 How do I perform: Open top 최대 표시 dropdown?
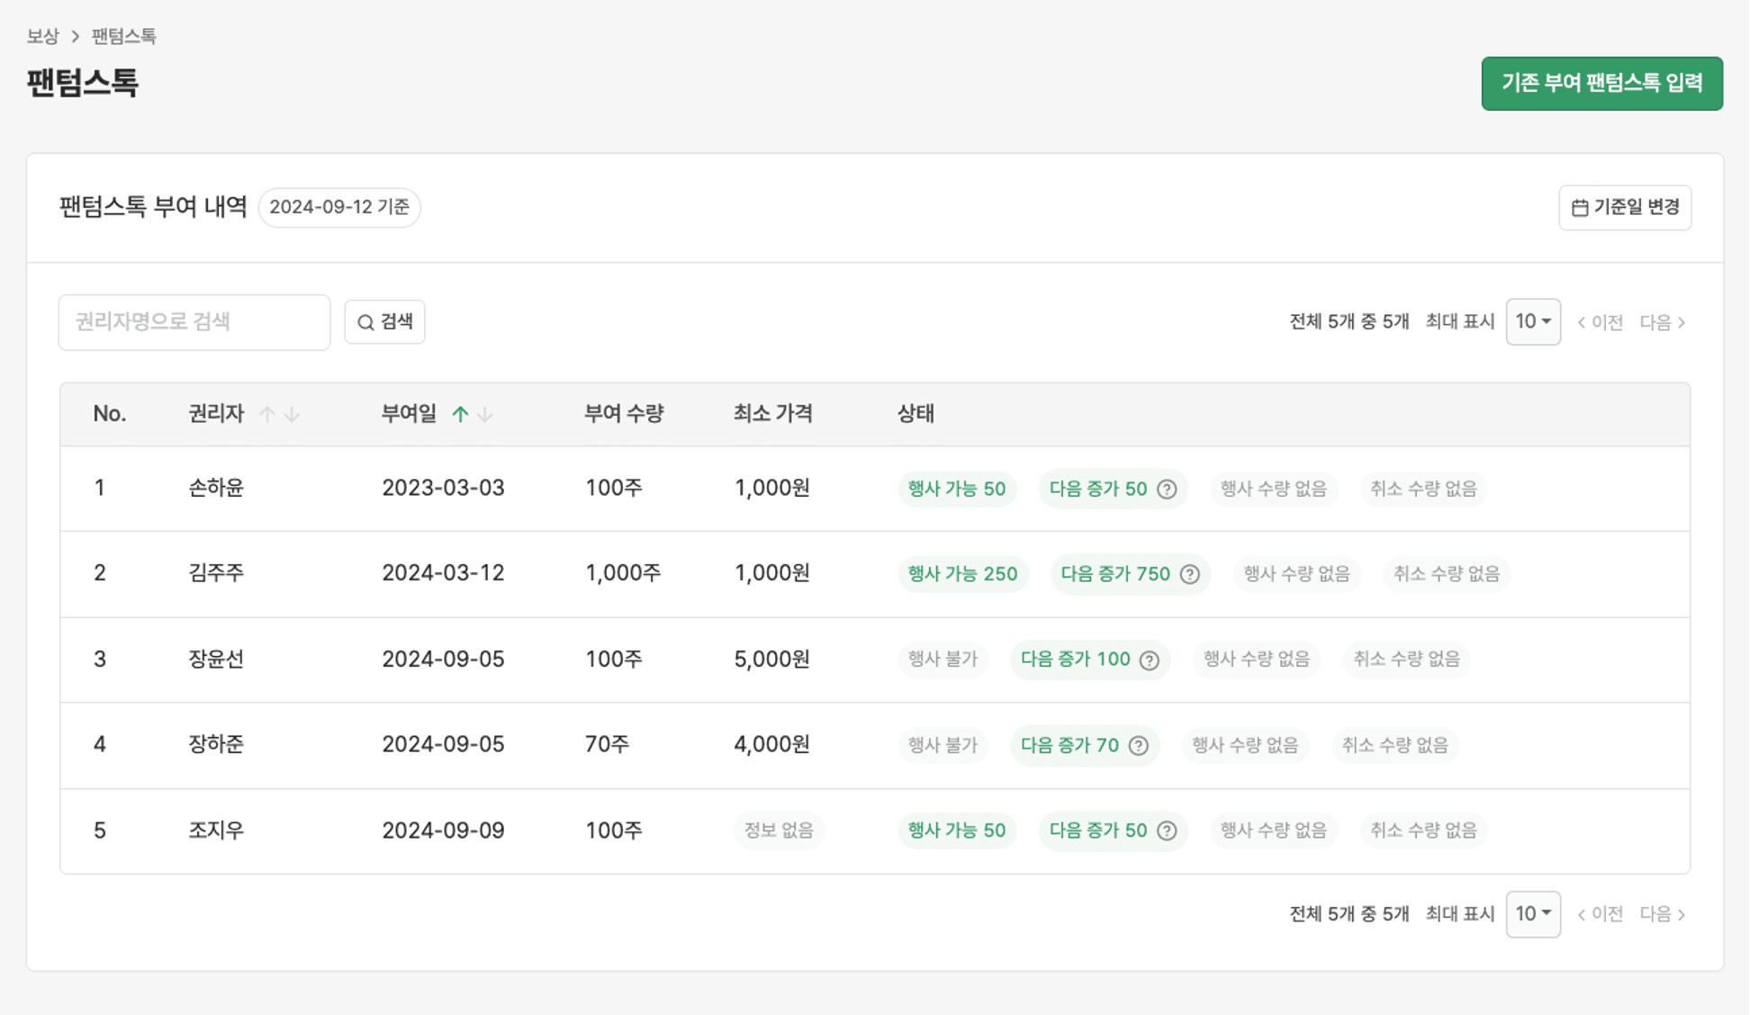pyautogui.click(x=1532, y=321)
